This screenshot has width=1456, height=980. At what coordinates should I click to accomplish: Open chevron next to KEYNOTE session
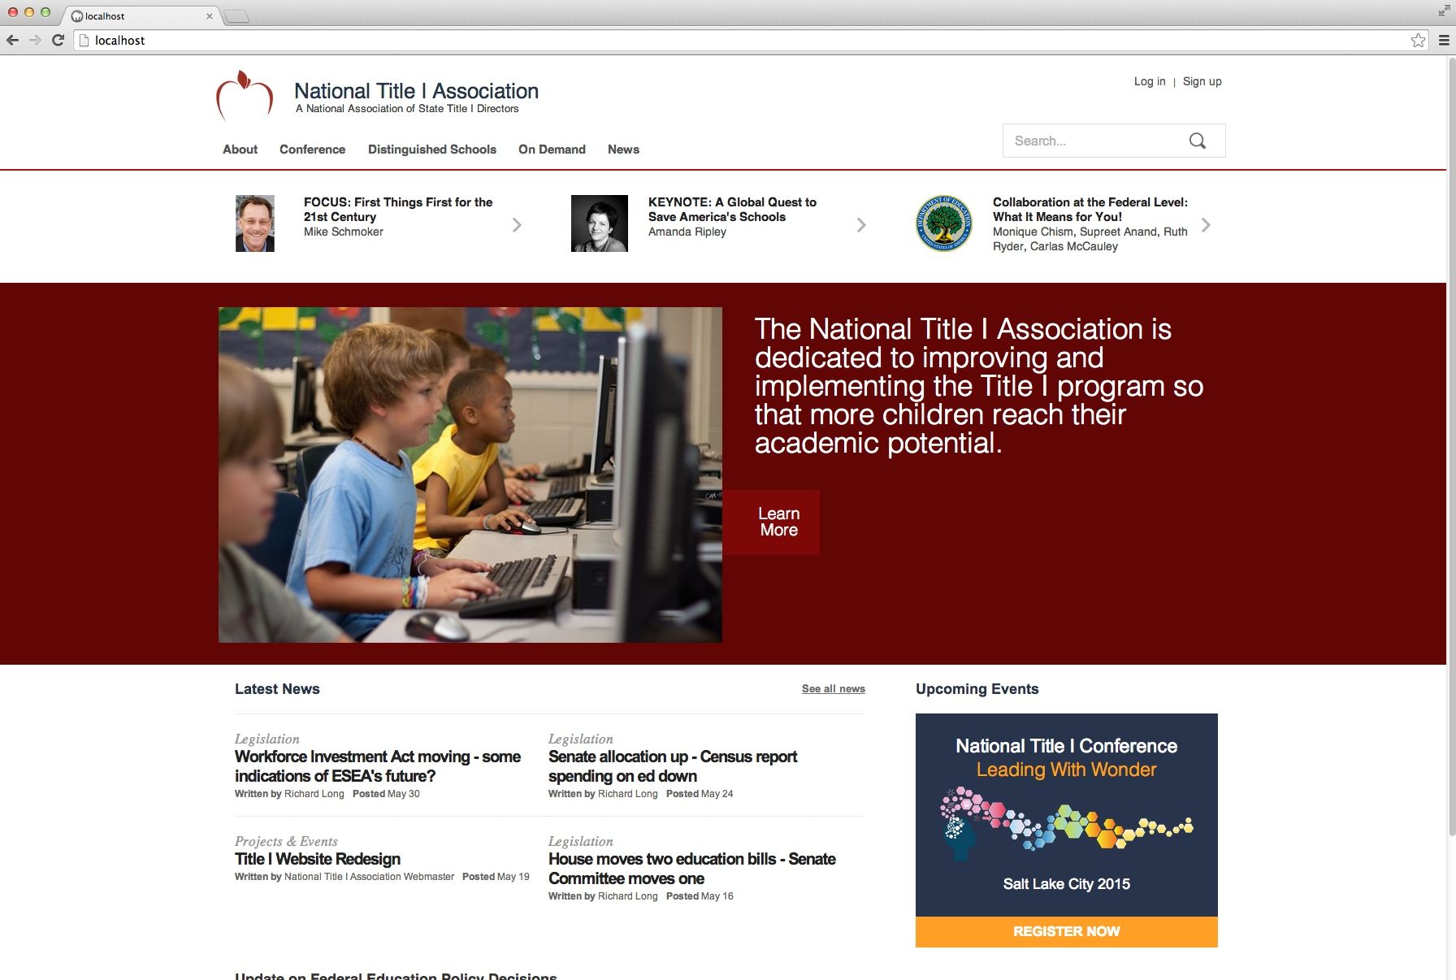coord(861,225)
